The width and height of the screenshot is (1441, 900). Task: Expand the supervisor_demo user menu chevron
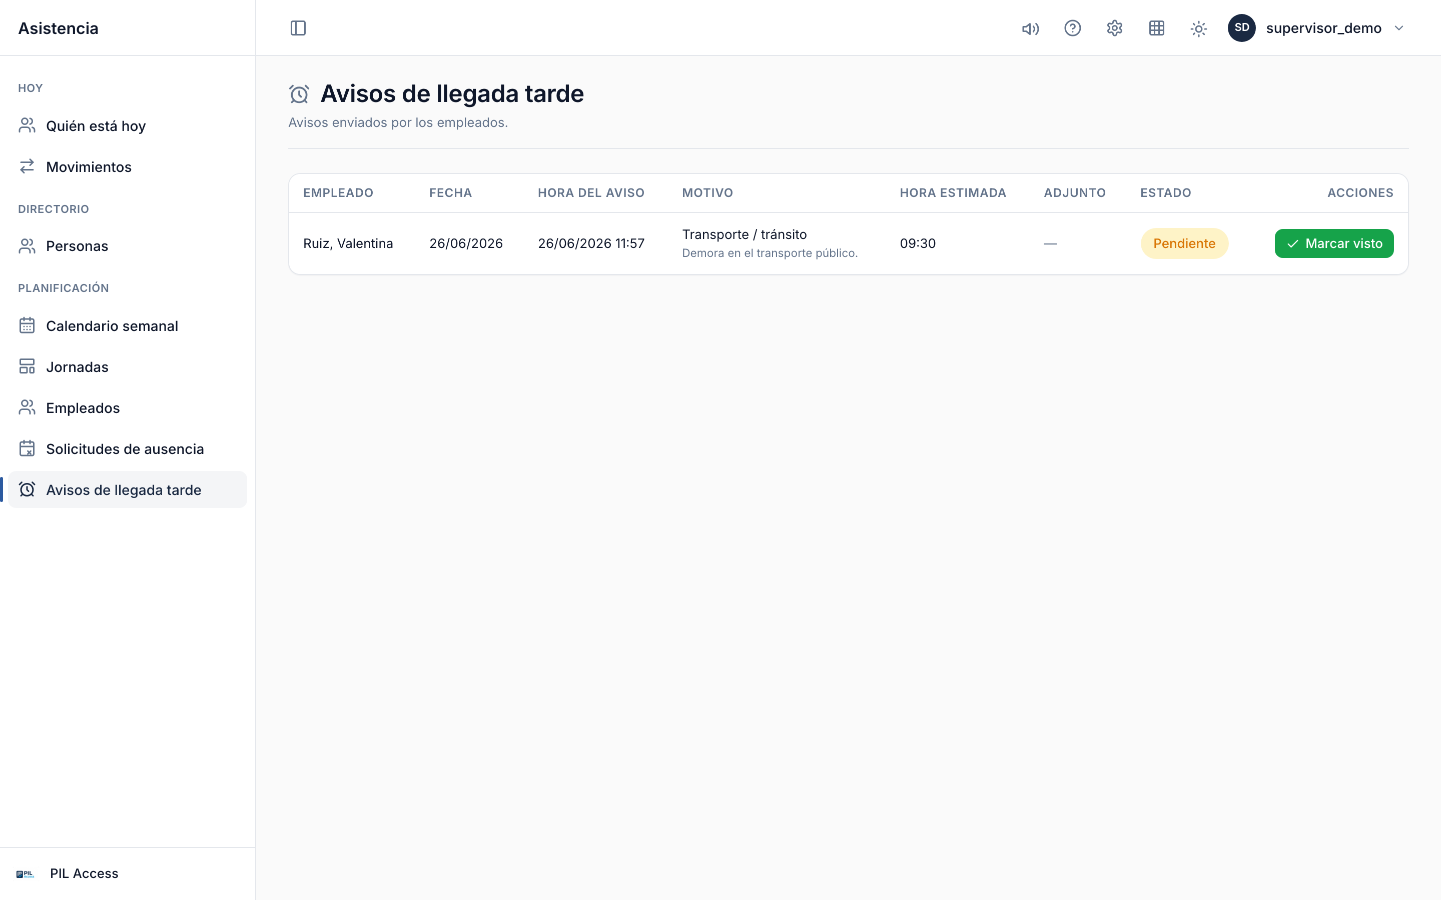pos(1399,28)
